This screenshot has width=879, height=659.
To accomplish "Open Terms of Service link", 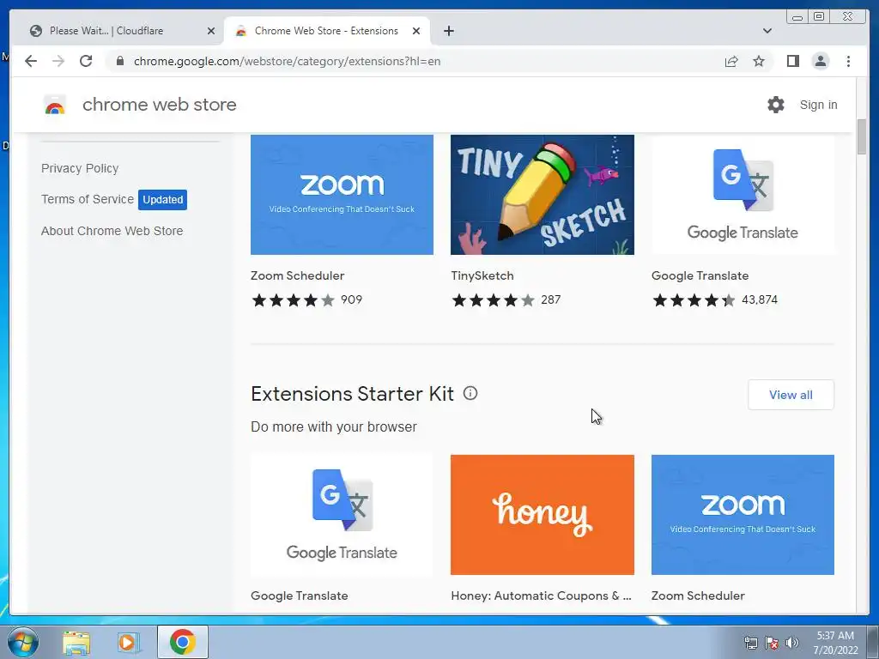I will pyautogui.click(x=88, y=199).
